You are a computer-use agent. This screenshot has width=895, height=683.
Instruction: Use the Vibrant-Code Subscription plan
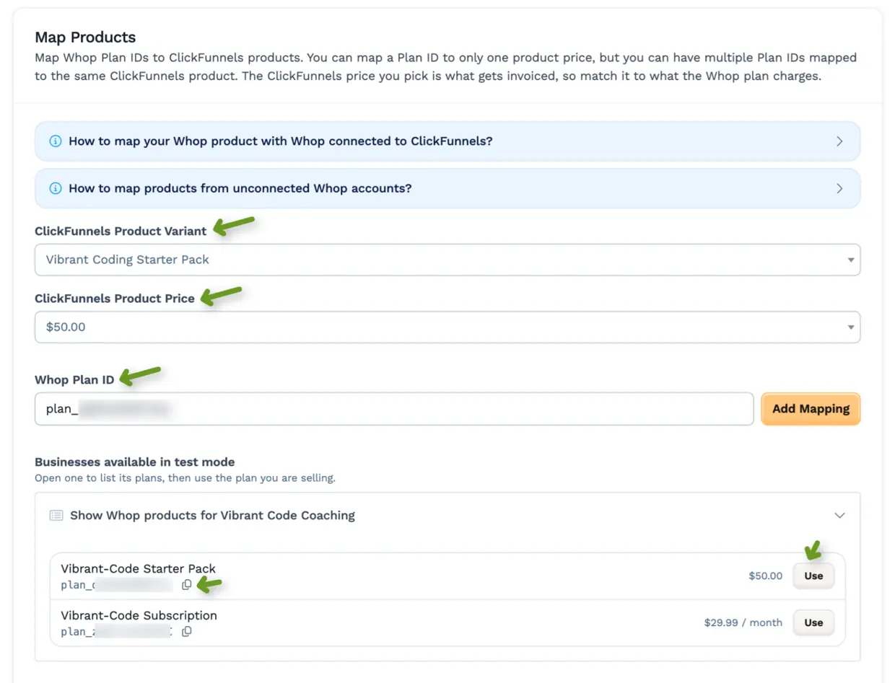(x=813, y=622)
